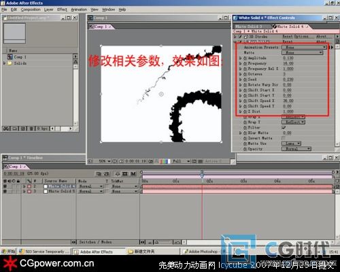Viewport: 340px width, 272px height.
Task: Click Options for 3D Stroke effect
Action: [x=301, y=36]
